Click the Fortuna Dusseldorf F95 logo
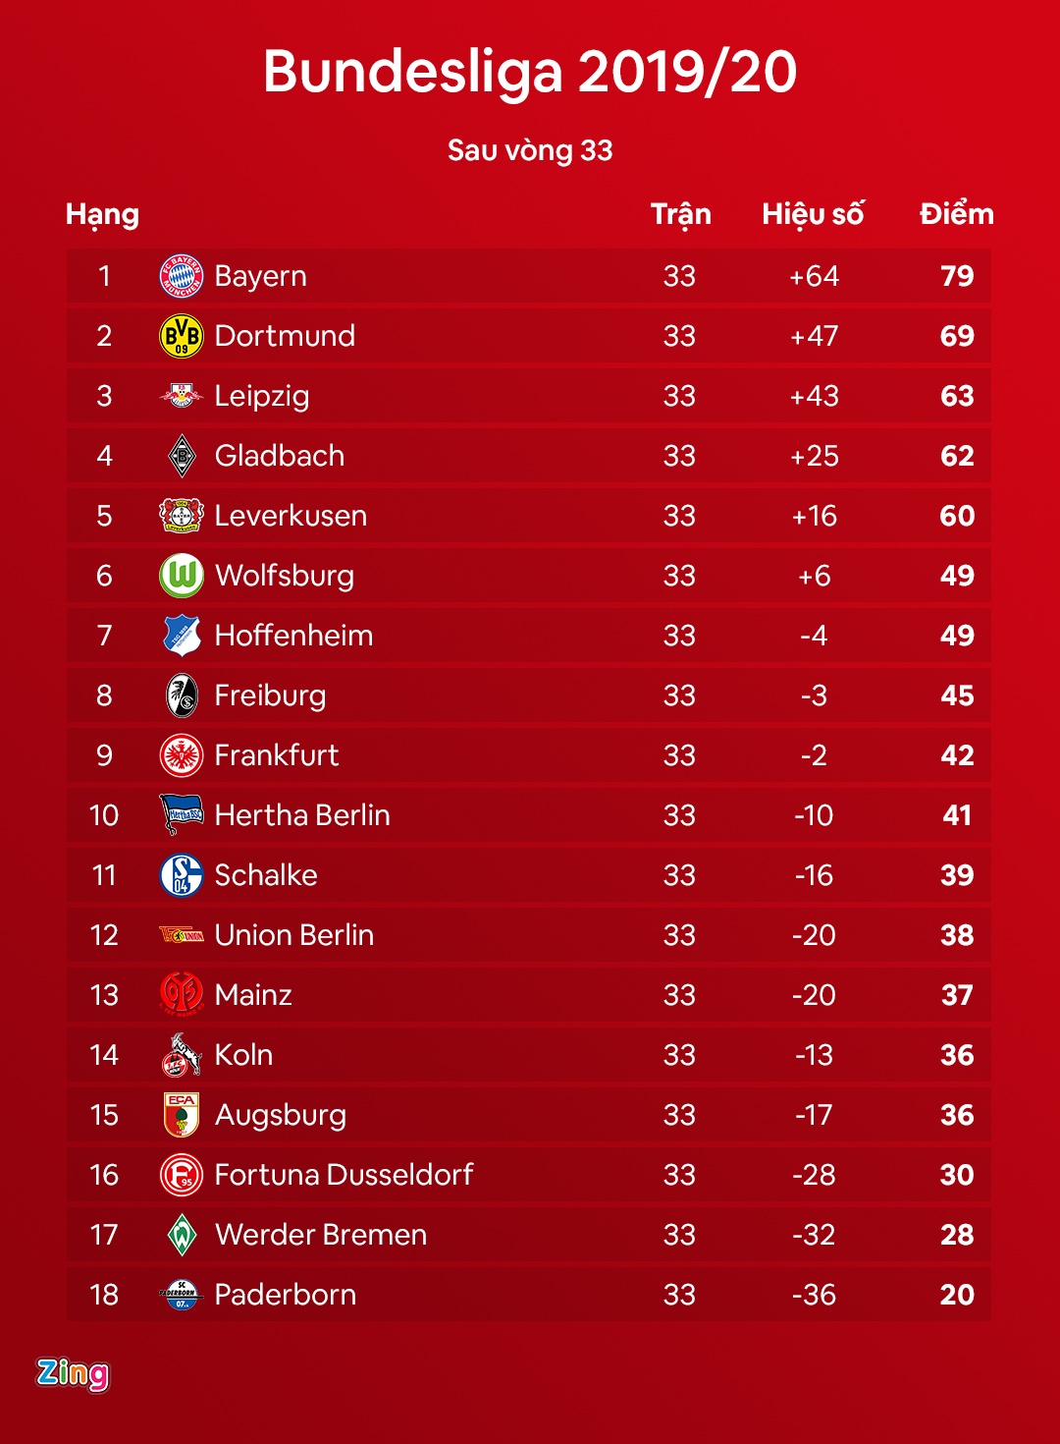Viewport: 1060px width, 1444px height. (x=182, y=1175)
